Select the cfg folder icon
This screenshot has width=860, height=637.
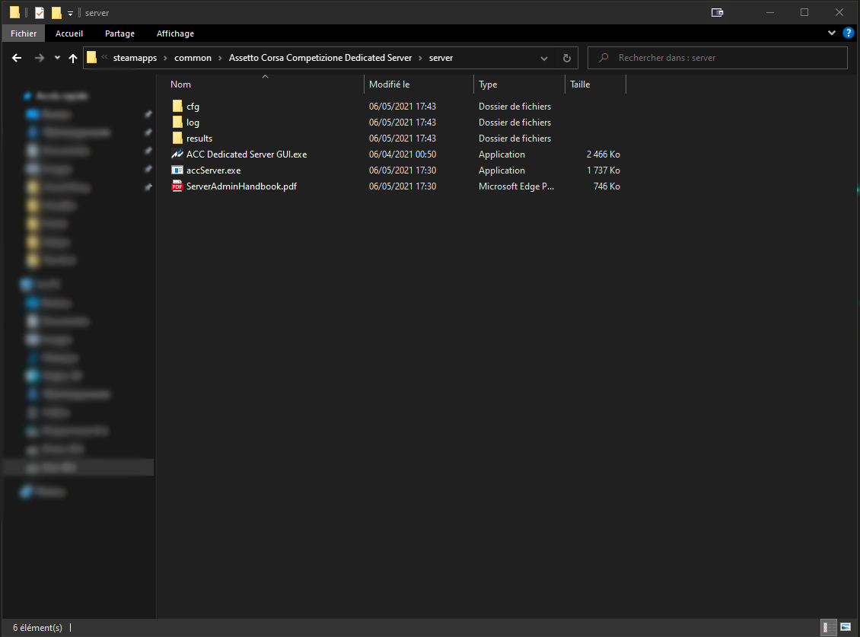(177, 106)
